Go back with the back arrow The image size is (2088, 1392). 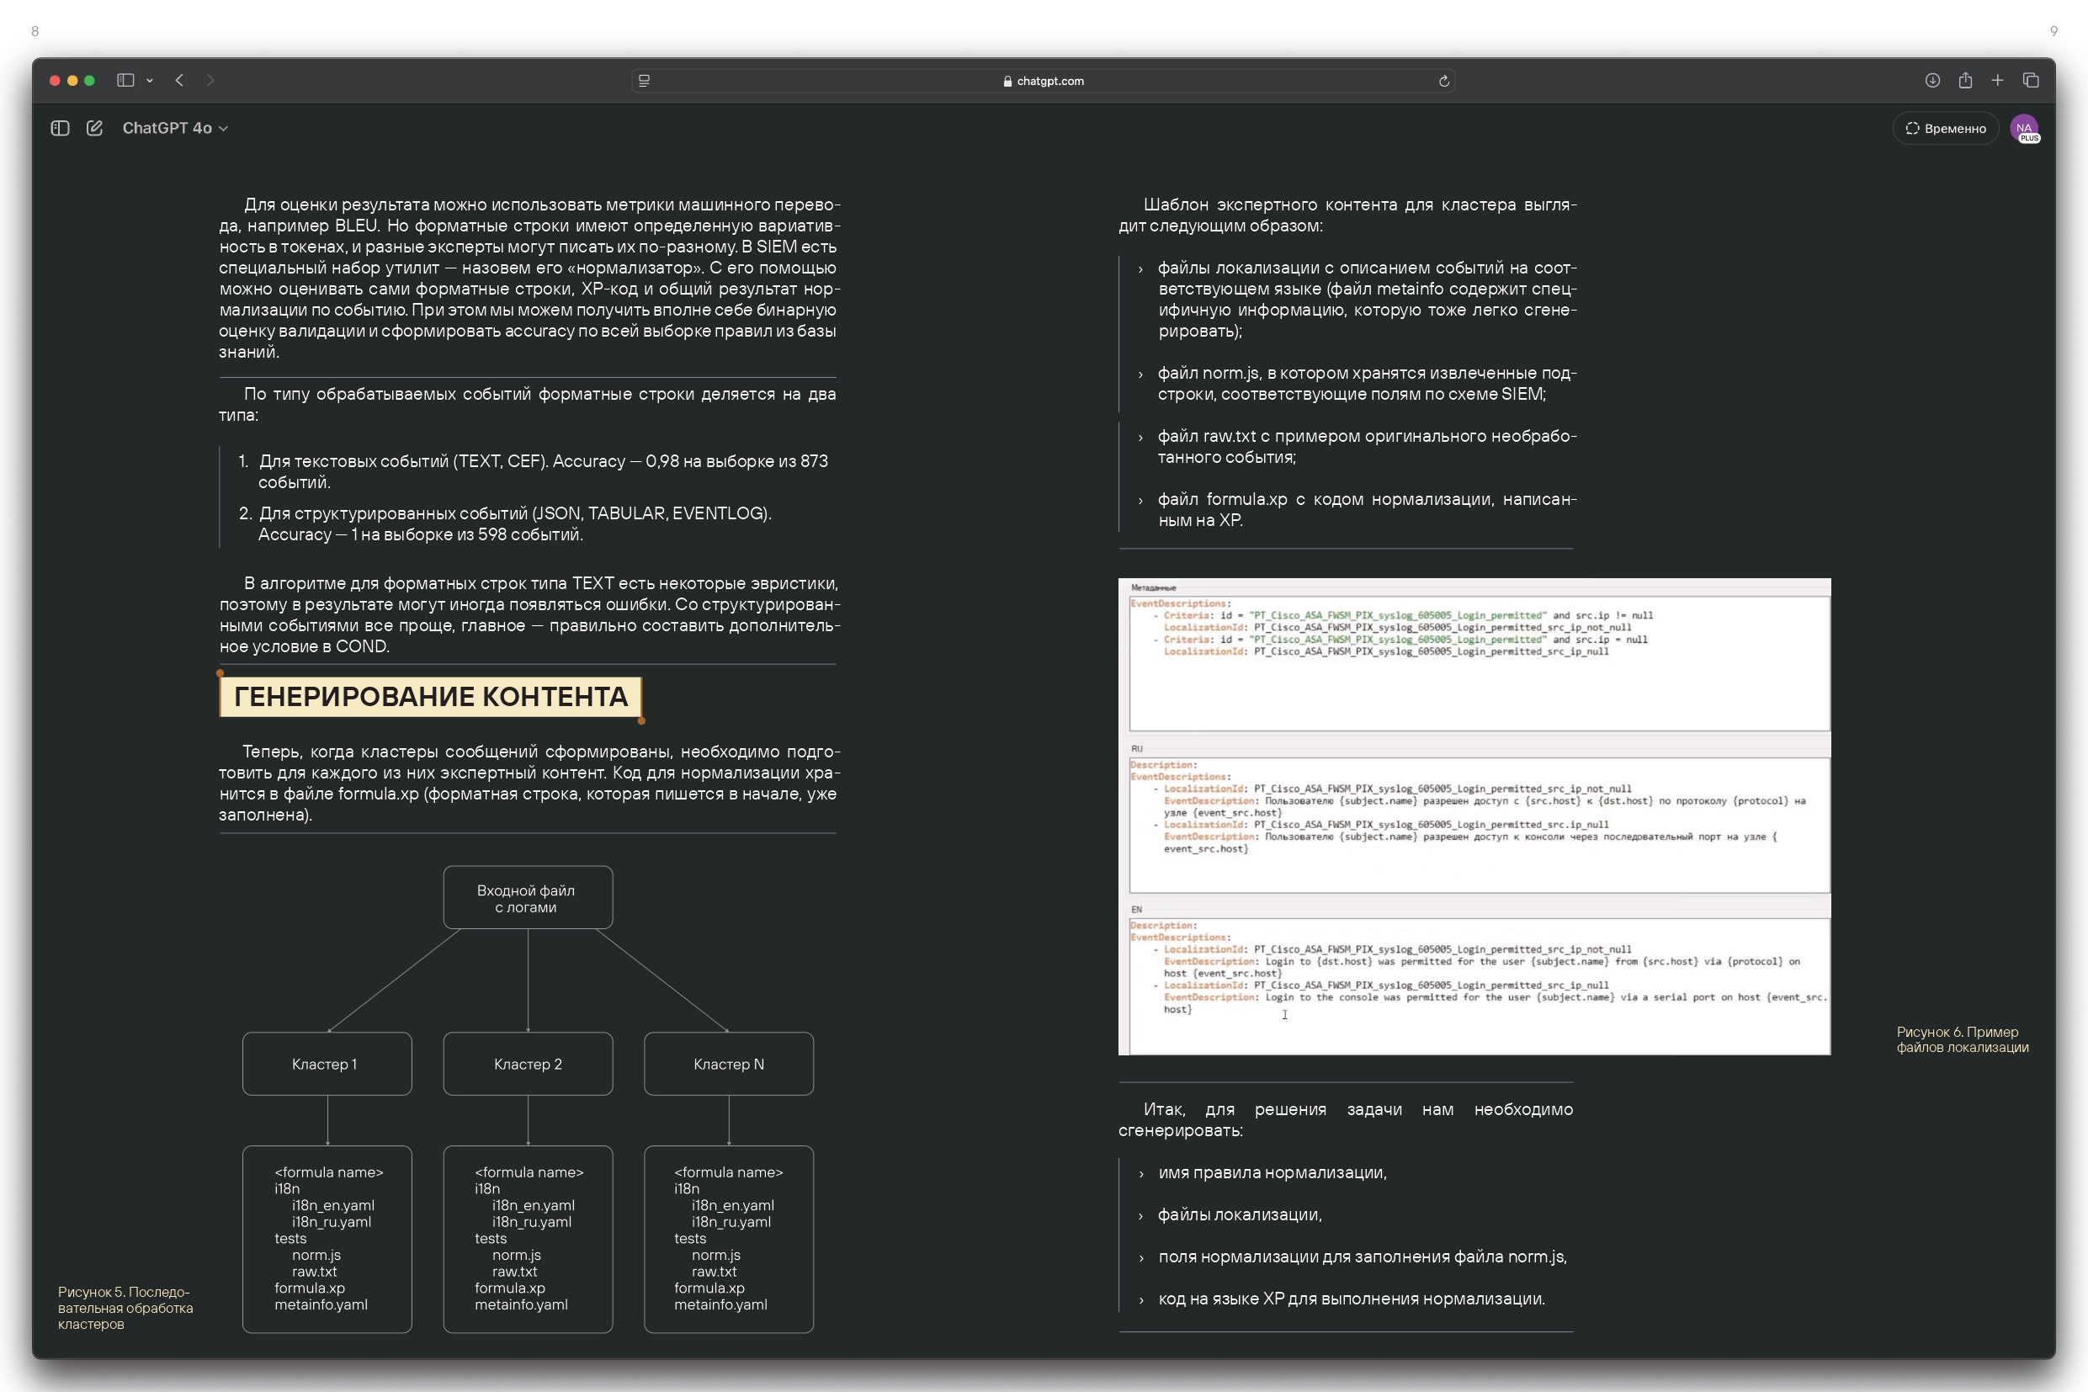[179, 81]
